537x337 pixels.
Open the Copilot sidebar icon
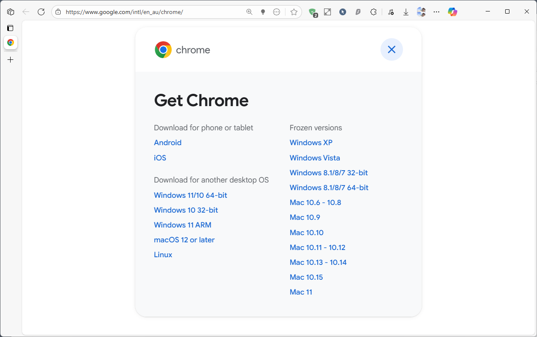pos(453,12)
